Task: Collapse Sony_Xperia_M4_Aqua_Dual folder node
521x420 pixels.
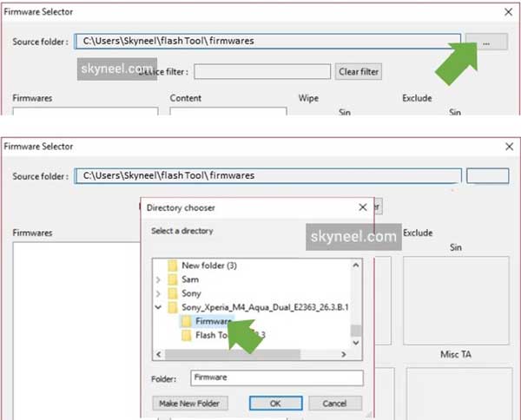Action: [x=159, y=307]
